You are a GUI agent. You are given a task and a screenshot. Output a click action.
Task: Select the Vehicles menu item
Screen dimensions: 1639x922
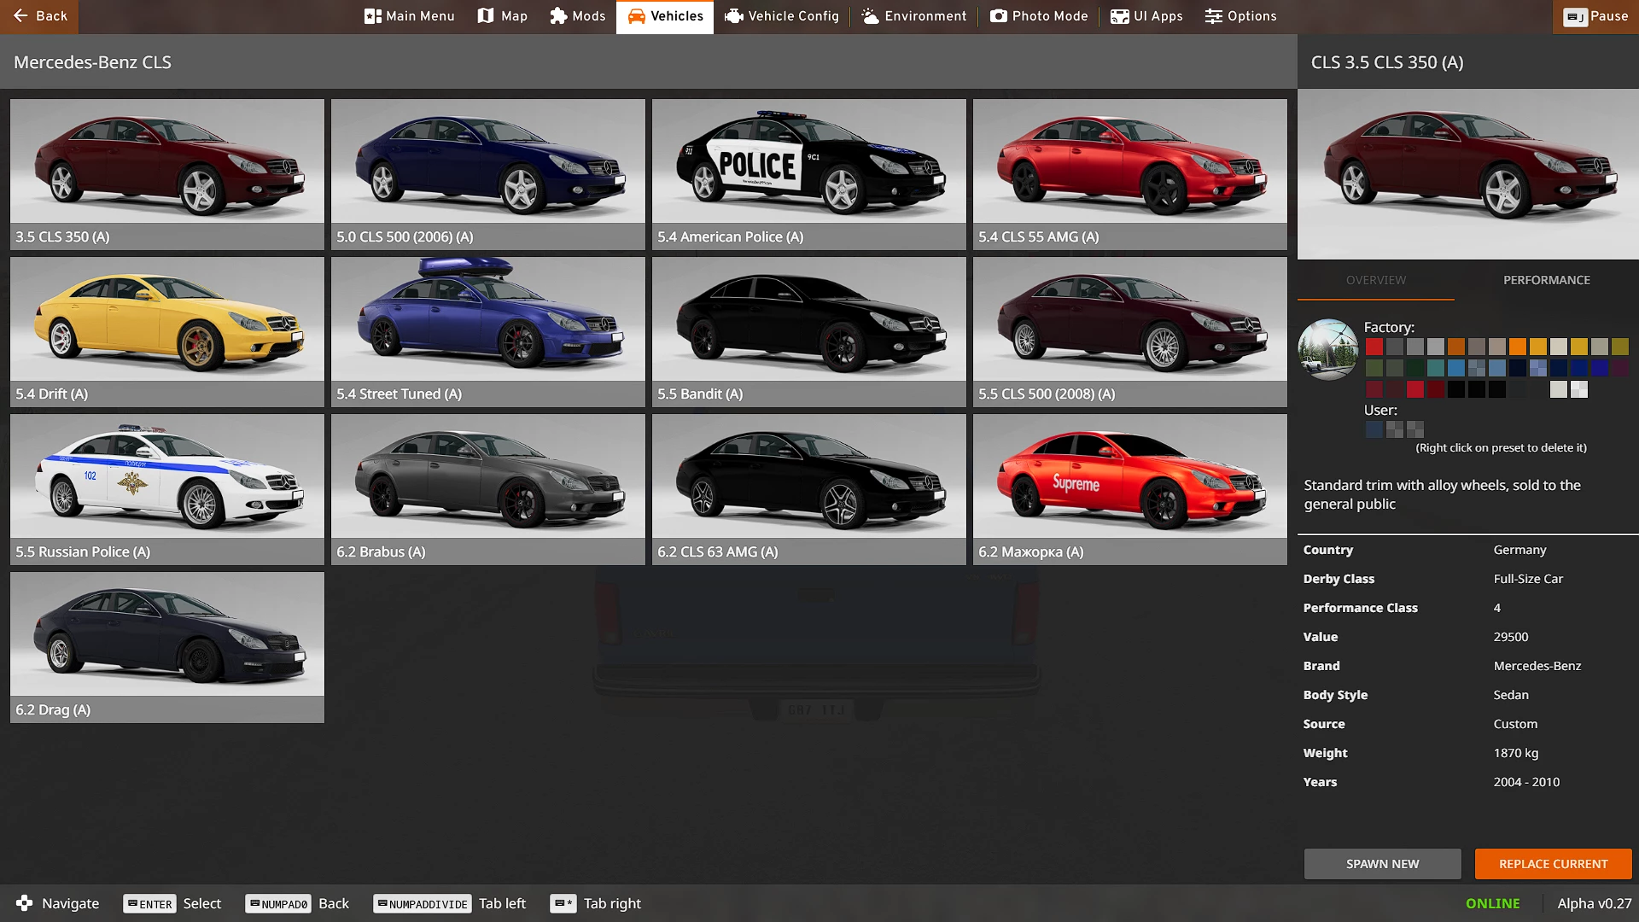pyautogui.click(x=665, y=15)
